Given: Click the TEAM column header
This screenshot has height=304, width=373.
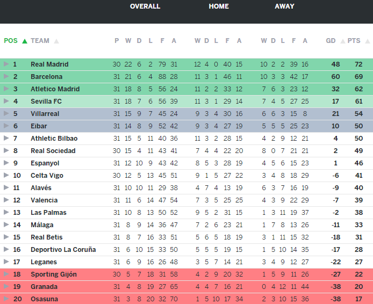Looking at the screenshot, I should coord(40,41).
